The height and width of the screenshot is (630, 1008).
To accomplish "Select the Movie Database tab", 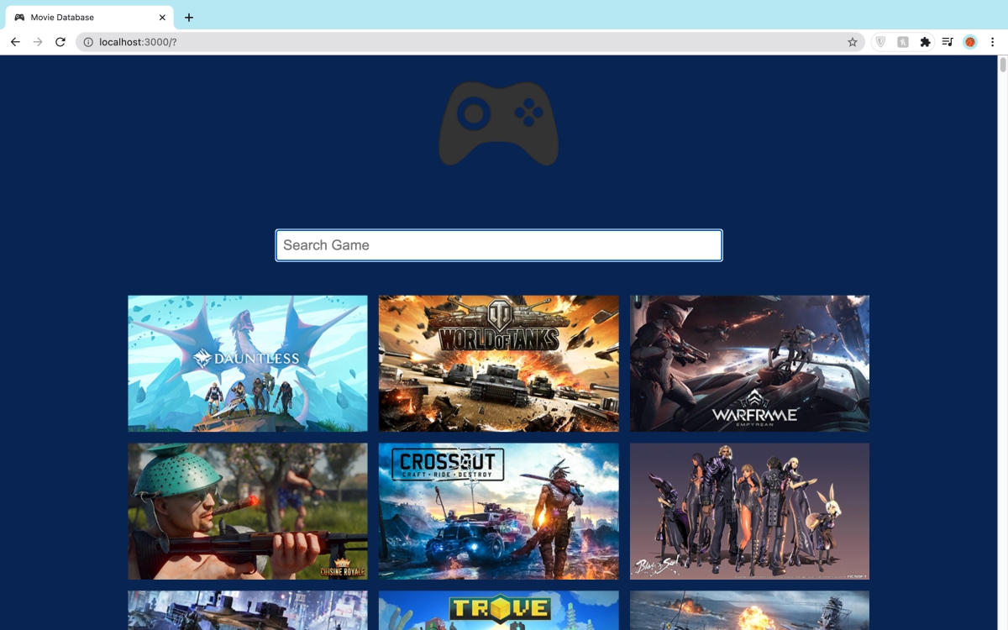I will coord(90,18).
